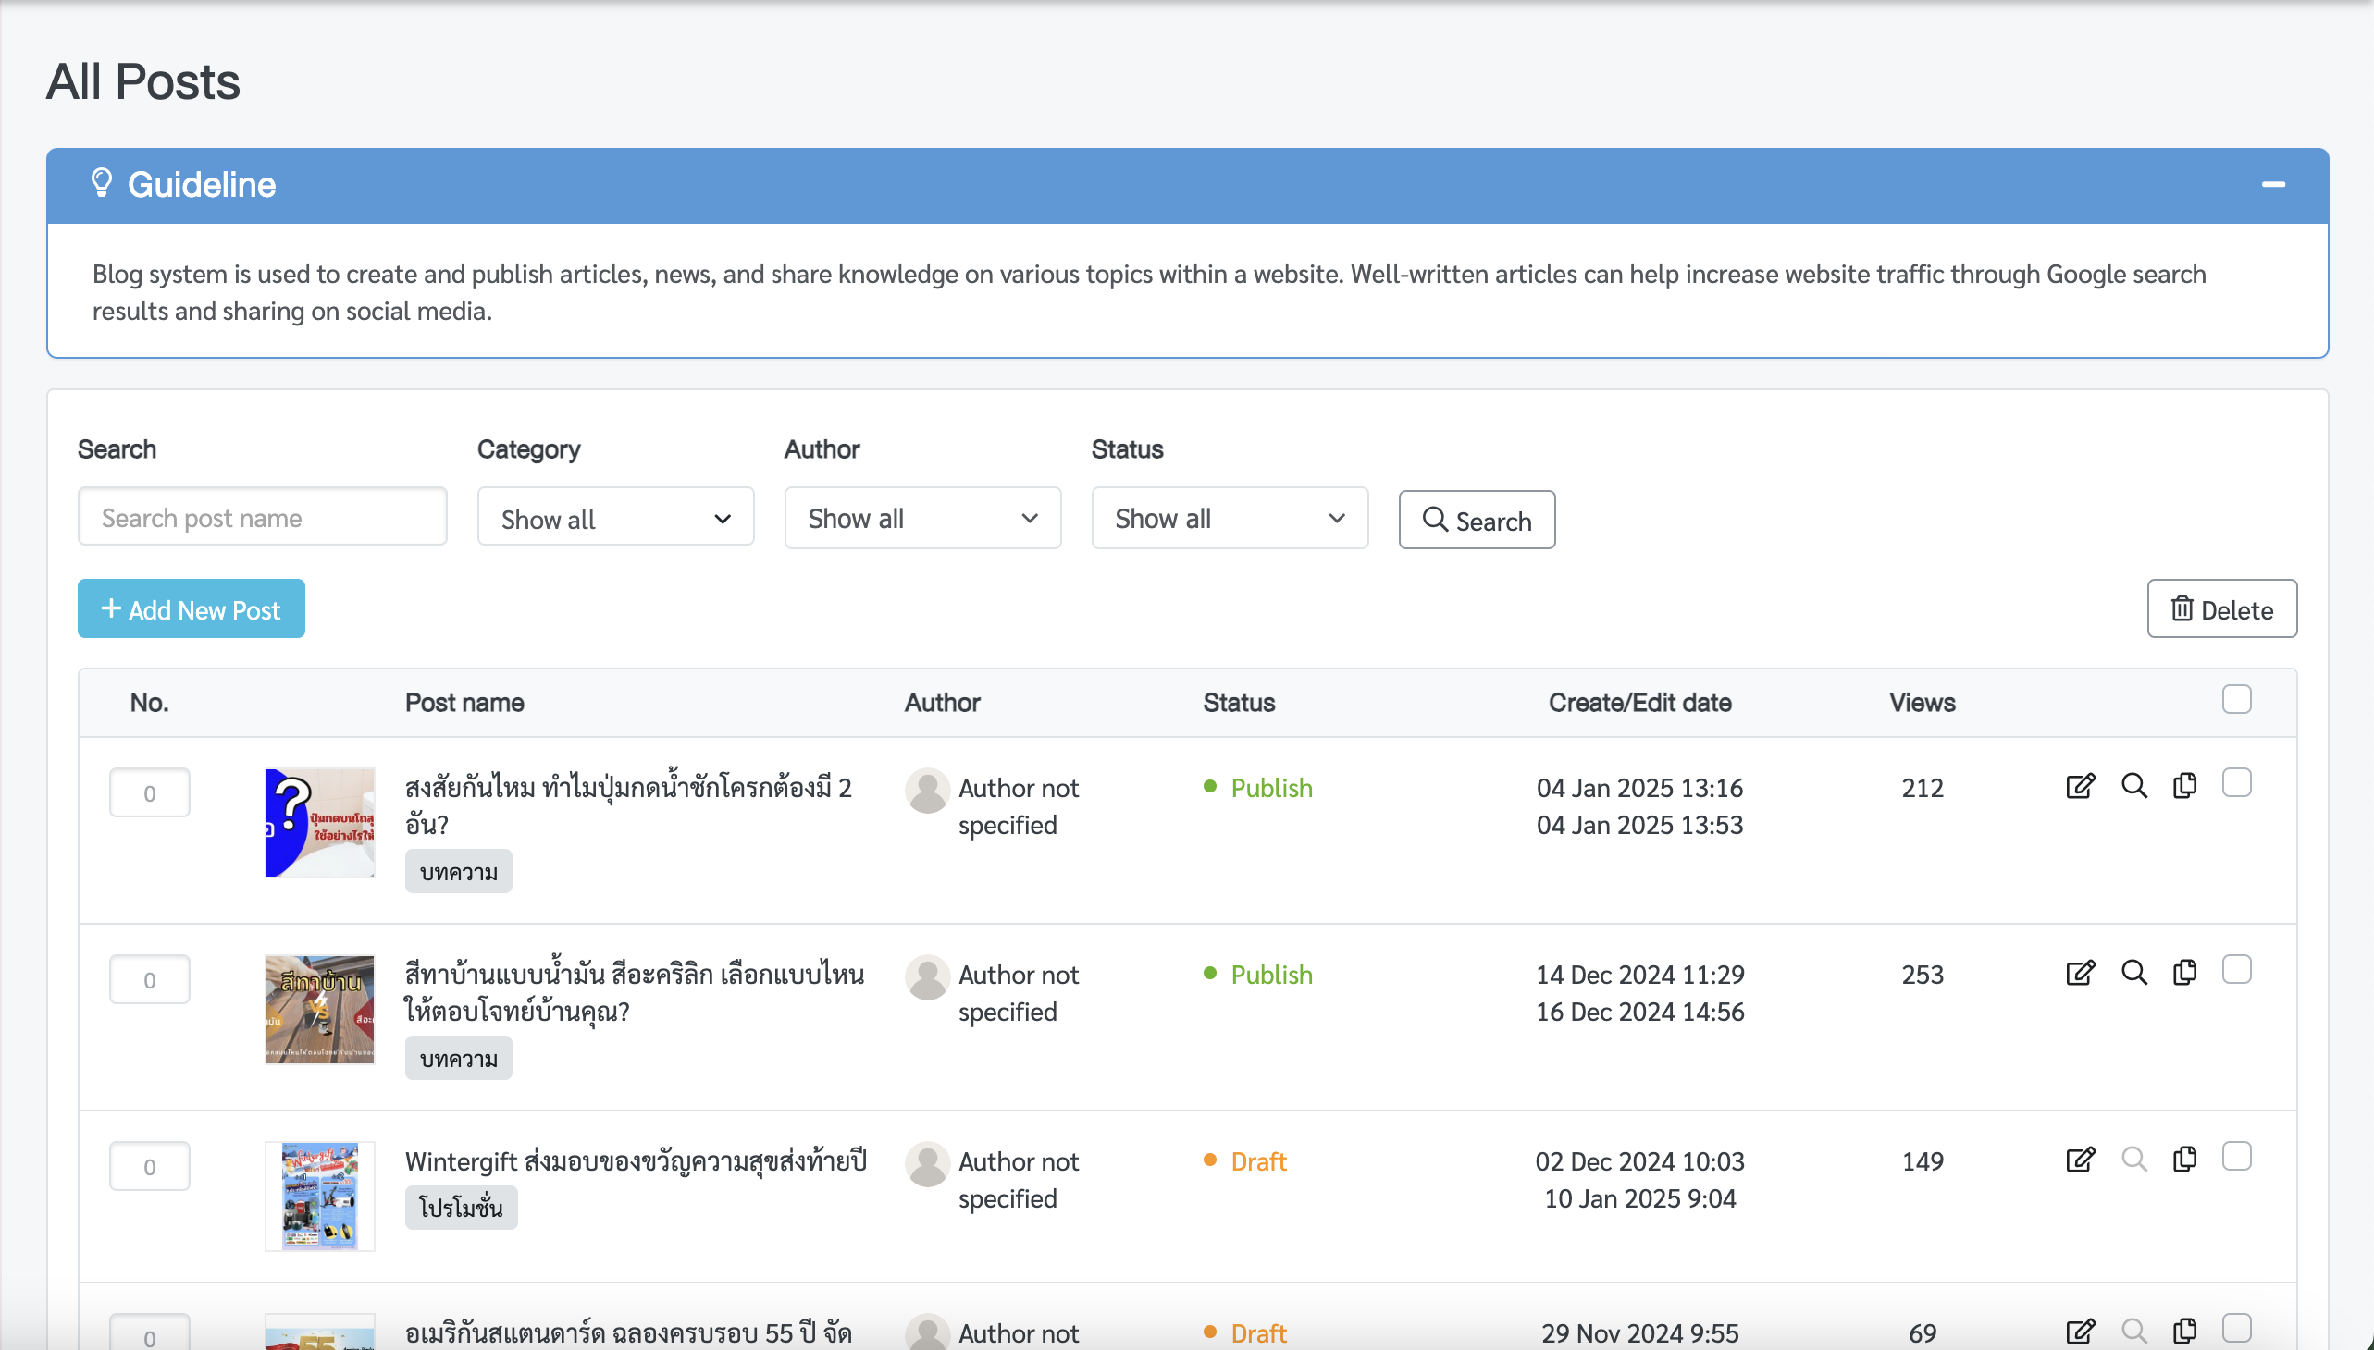Tick the select-all checkbox in table header
This screenshot has height=1350, width=2374.
pos(2237,699)
